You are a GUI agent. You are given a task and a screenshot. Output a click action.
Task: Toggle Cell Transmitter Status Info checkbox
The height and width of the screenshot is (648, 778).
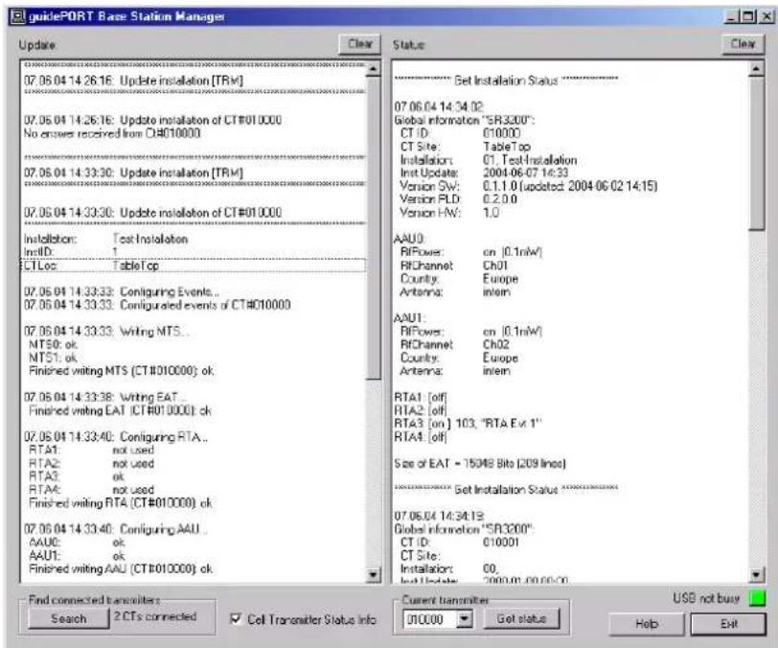[x=236, y=618]
